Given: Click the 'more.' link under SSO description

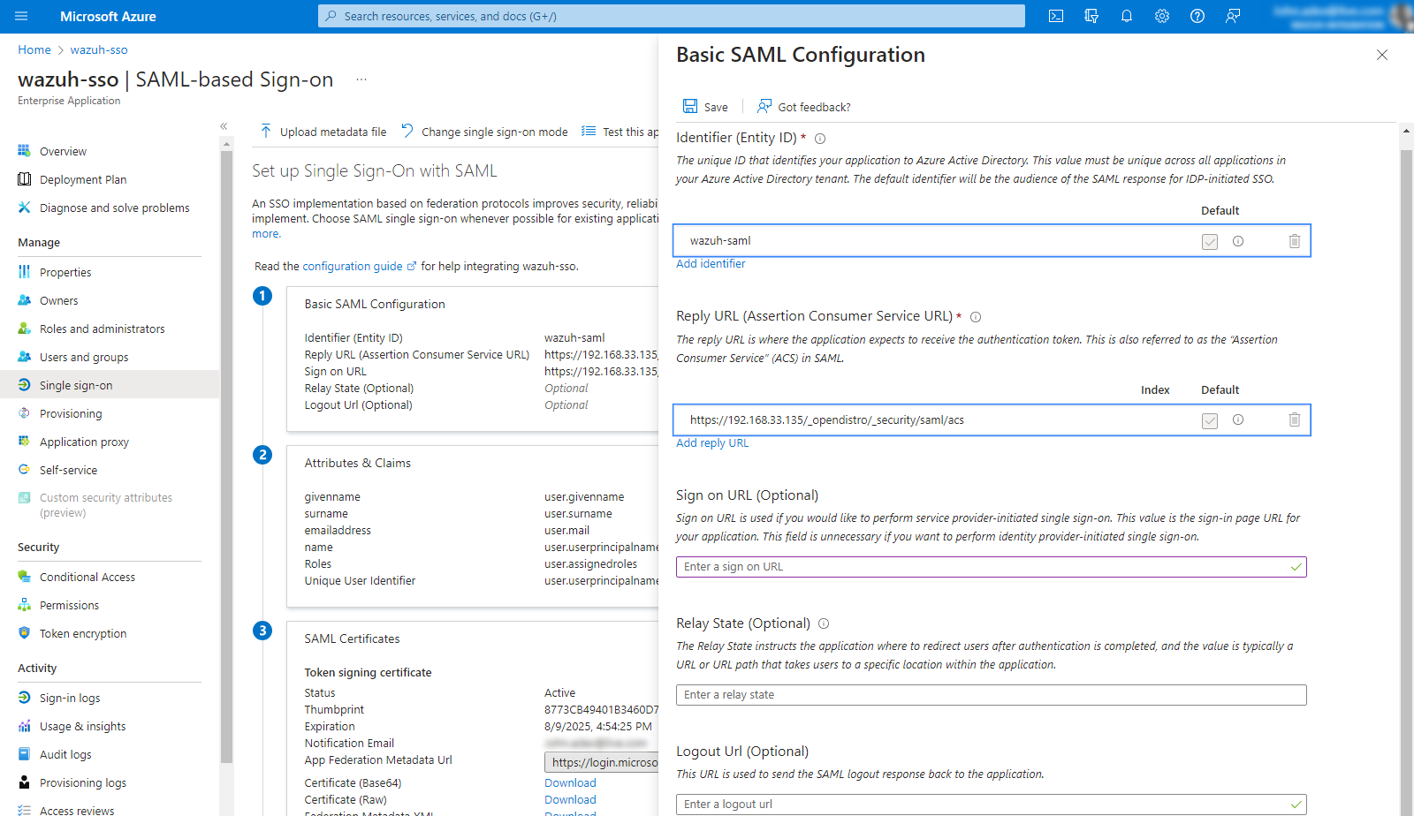Looking at the screenshot, I should click(266, 234).
